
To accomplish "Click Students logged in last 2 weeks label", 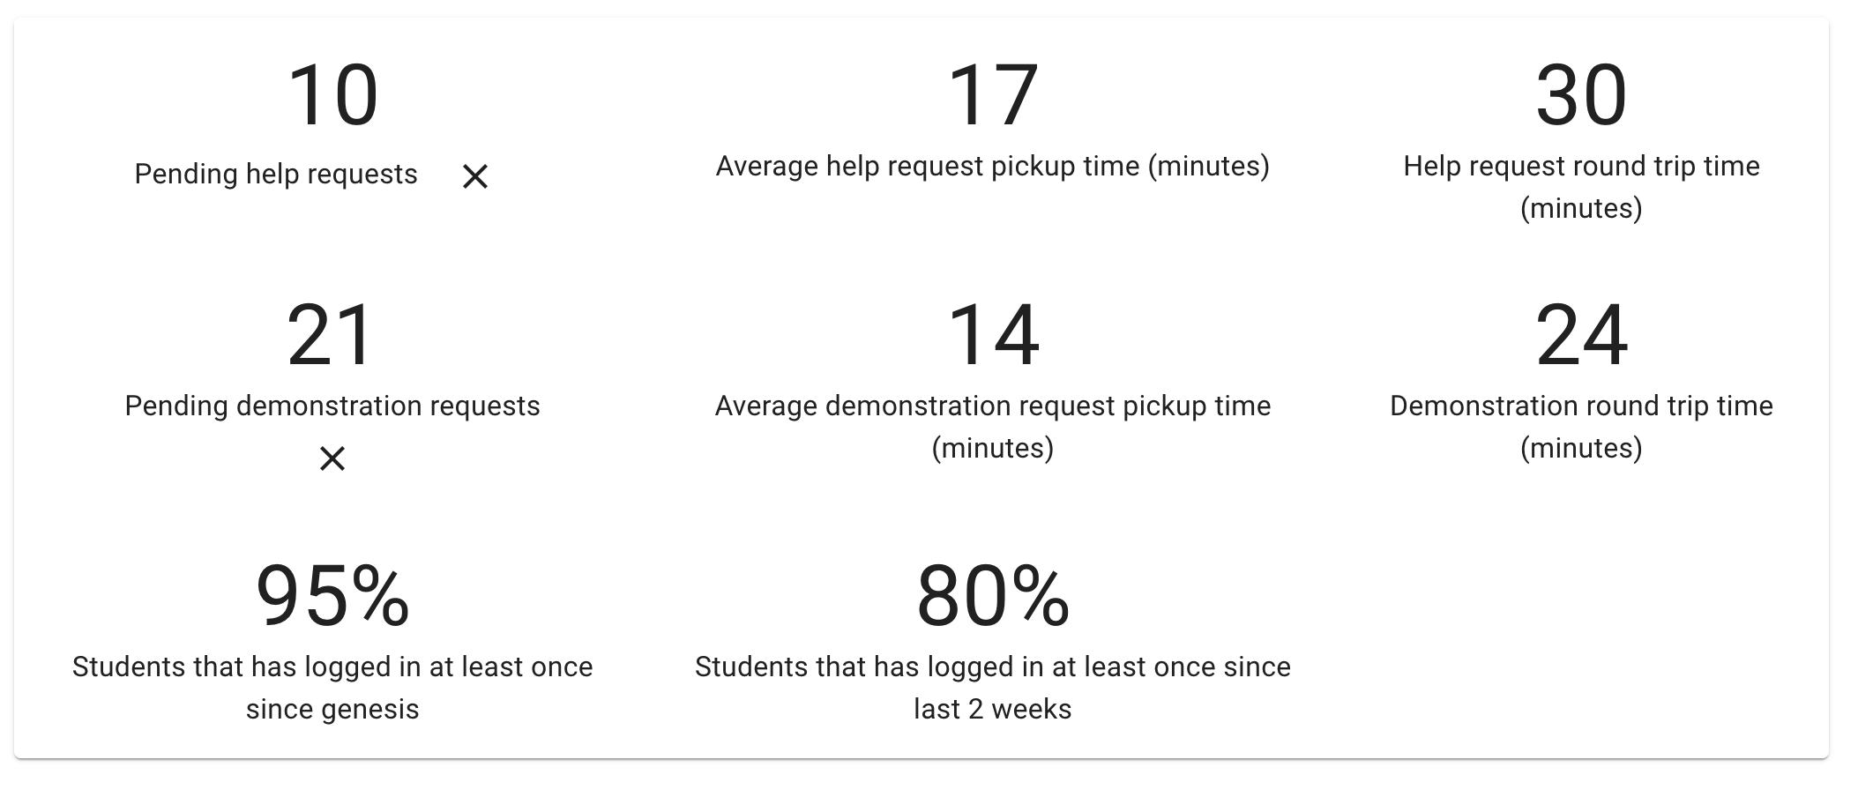I will [992, 667].
